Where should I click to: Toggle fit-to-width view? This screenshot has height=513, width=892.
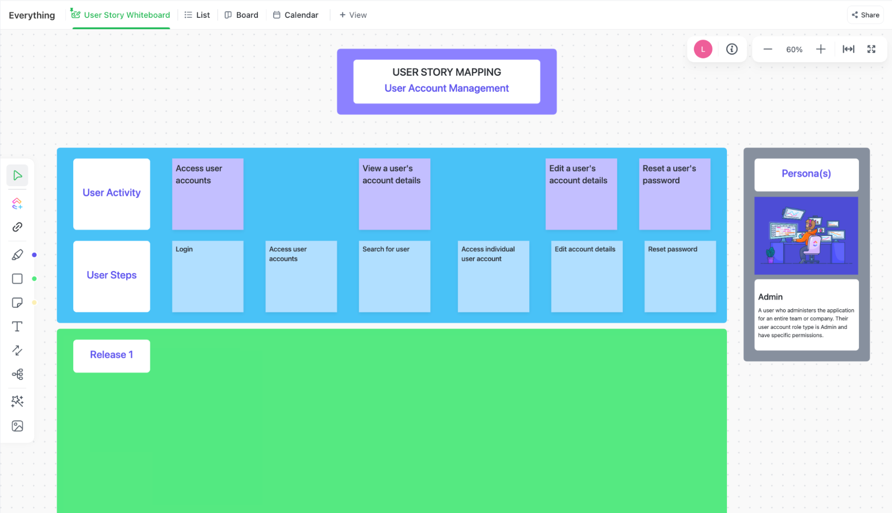click(x=848, y=49)
